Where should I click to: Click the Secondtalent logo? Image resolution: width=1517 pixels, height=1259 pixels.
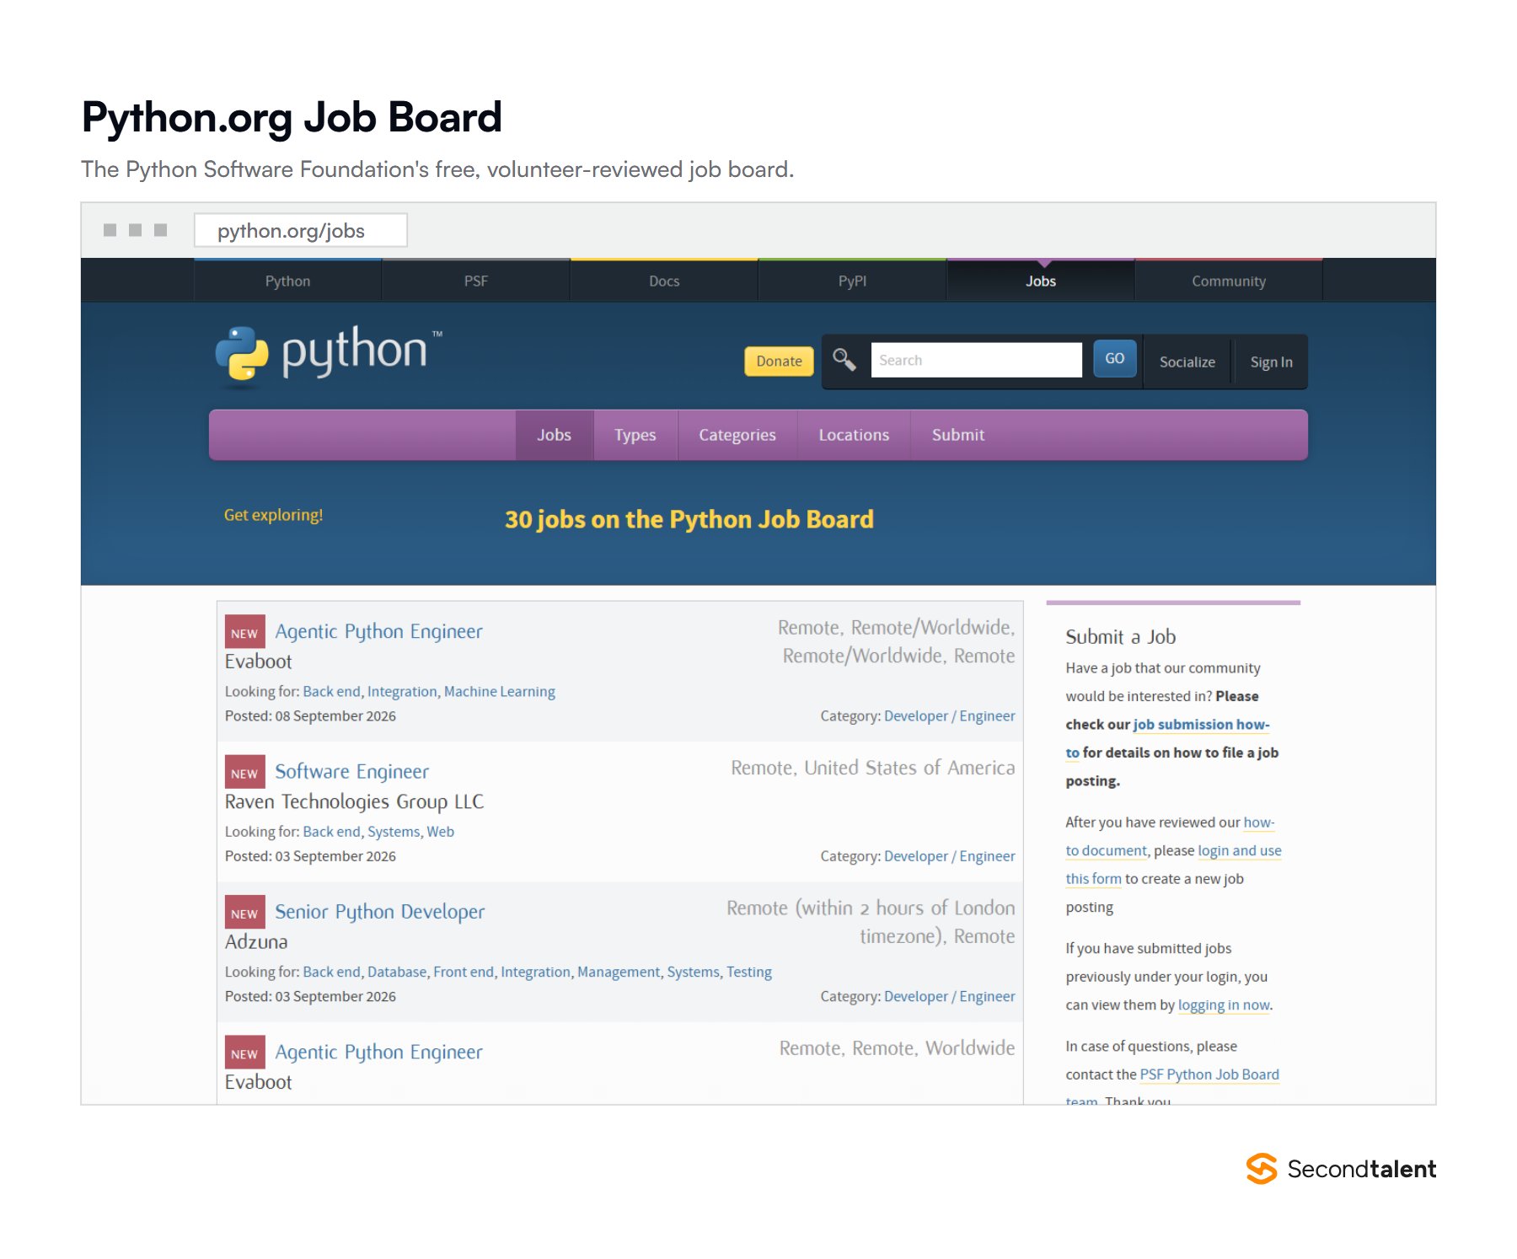coord(1341,1169)
